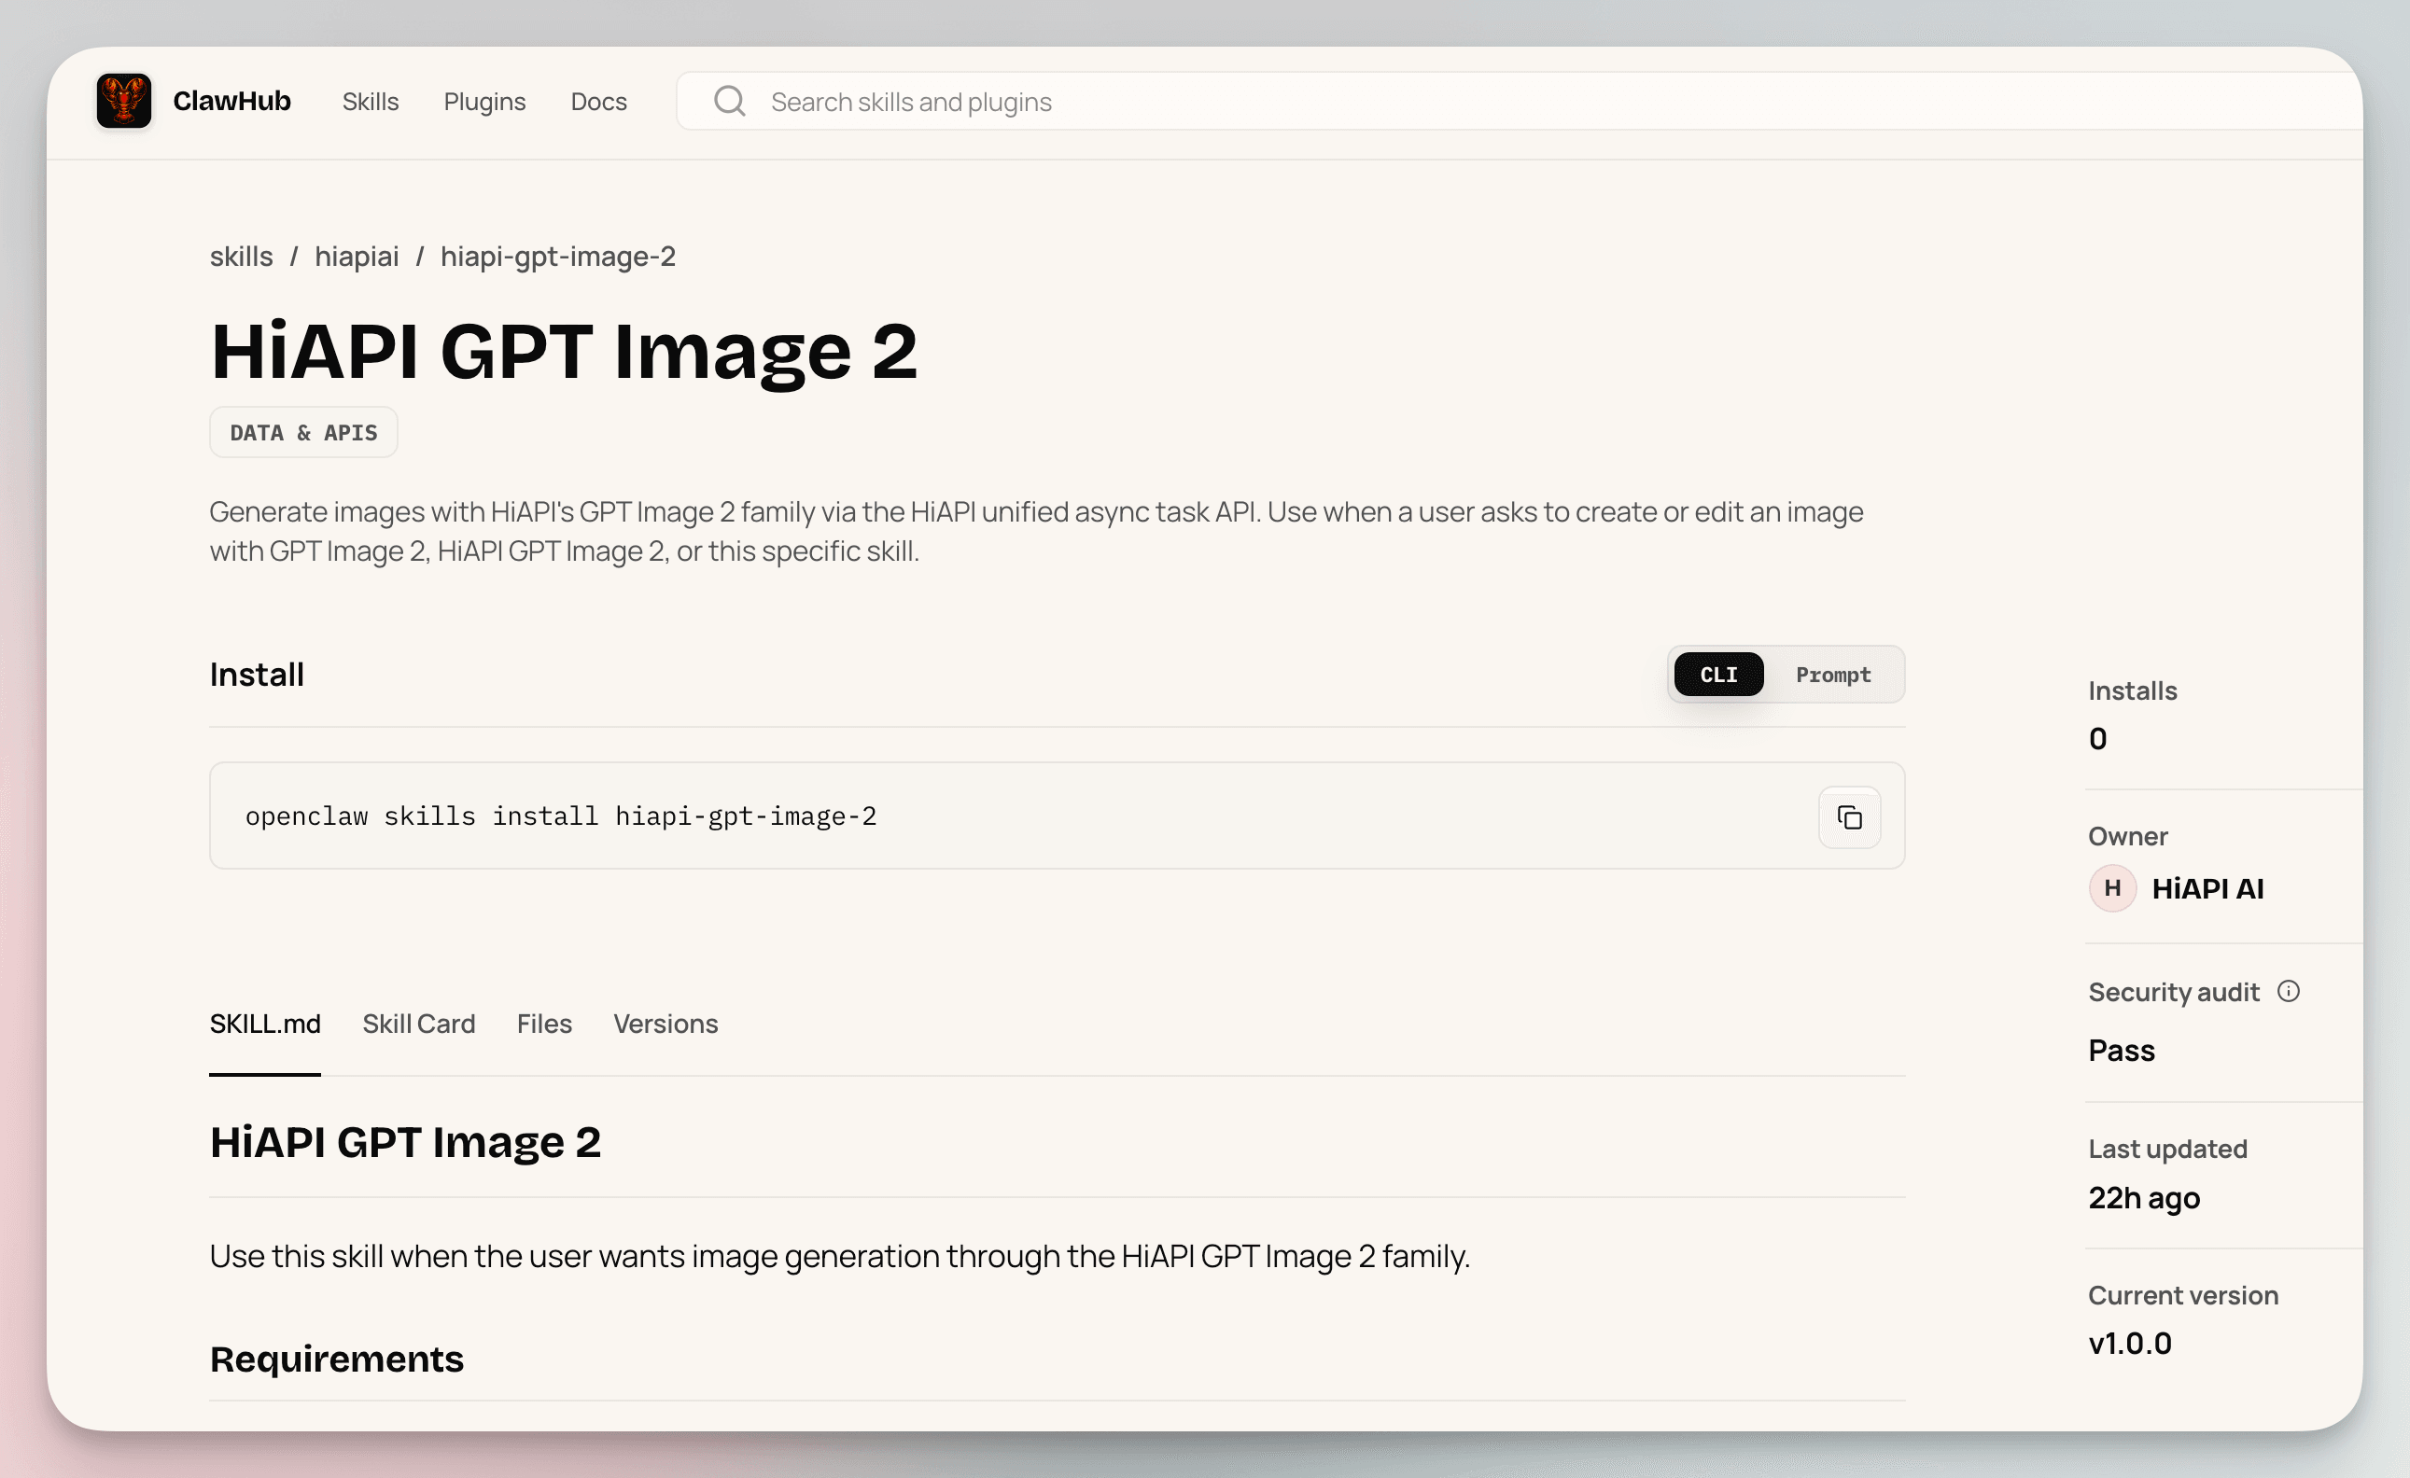This screenshot has height=1478, width=2410.
Task: Copy the install command with copy icon
Action: (x=1849, y=817)
